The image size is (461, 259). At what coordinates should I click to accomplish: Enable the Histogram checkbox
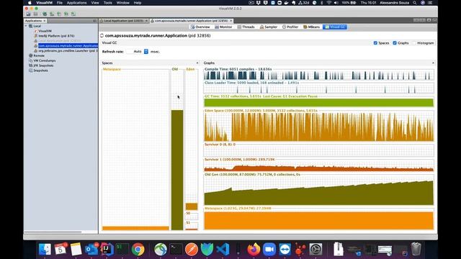point(414,43)
